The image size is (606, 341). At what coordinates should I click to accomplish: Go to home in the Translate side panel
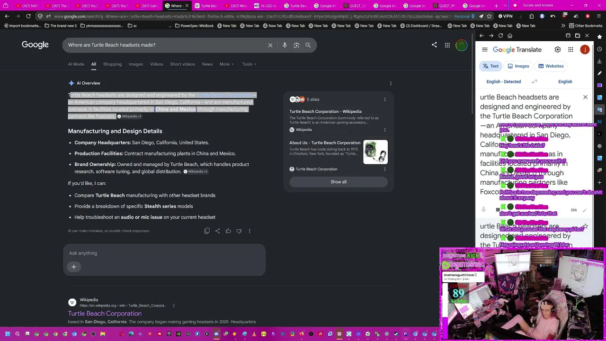pyautogui.click(x=510, y=36)
